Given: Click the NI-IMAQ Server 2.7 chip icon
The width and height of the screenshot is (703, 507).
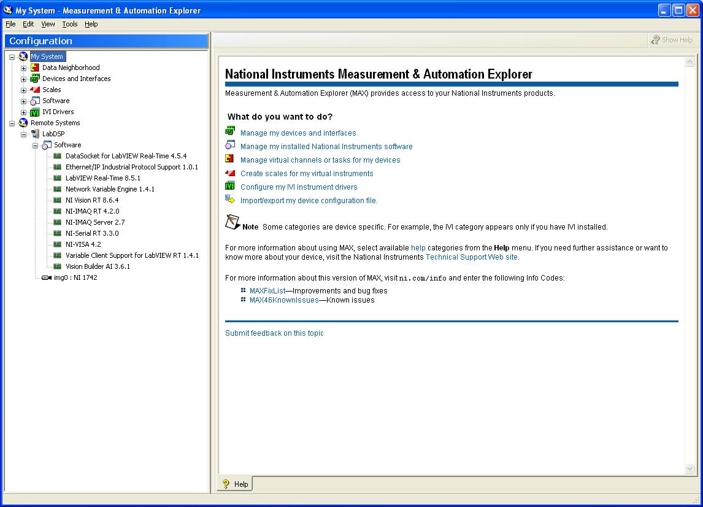Looking at the screenshot, I should [x=58, y=222].
